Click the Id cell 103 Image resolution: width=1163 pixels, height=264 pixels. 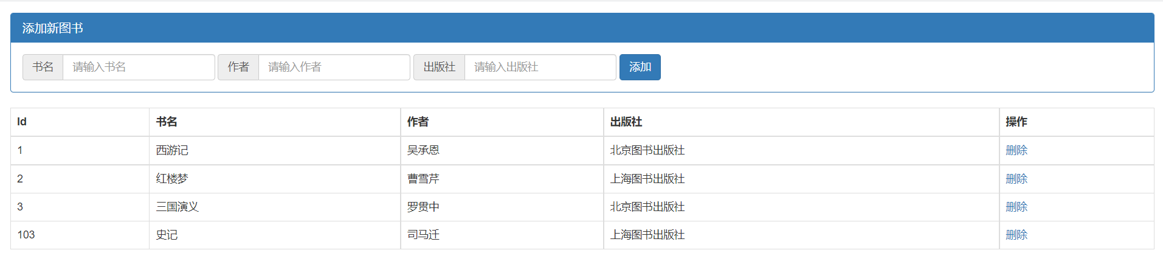(80, 235)
